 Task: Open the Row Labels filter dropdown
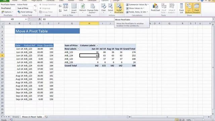coord(78,49)
